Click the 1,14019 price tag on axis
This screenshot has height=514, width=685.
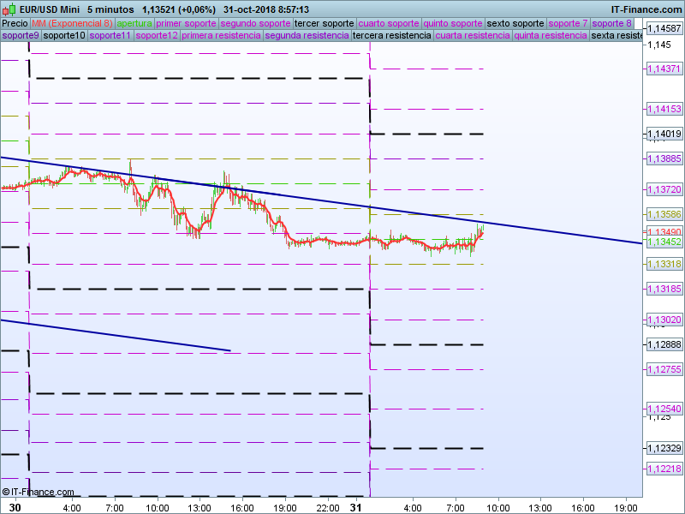tap(664, 134)
